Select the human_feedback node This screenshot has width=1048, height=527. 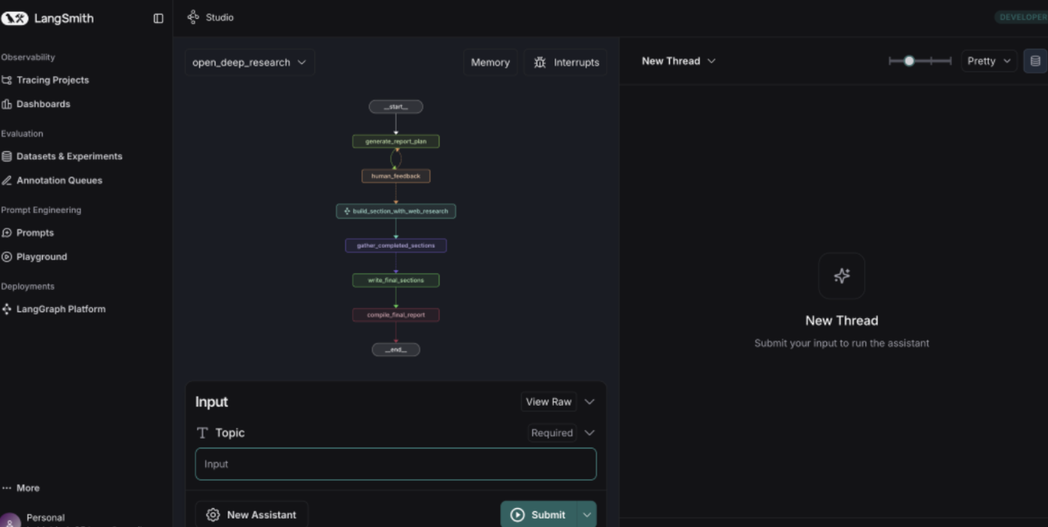(x=396, y=176)
